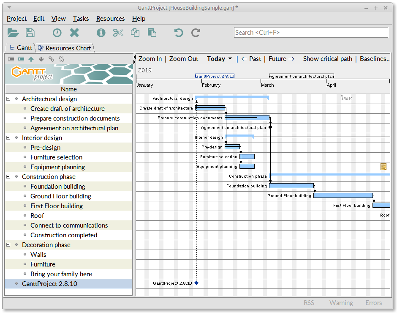397x313 pixels.
Task: Copy using the copy icon
Action: click(x=135, y=33)
